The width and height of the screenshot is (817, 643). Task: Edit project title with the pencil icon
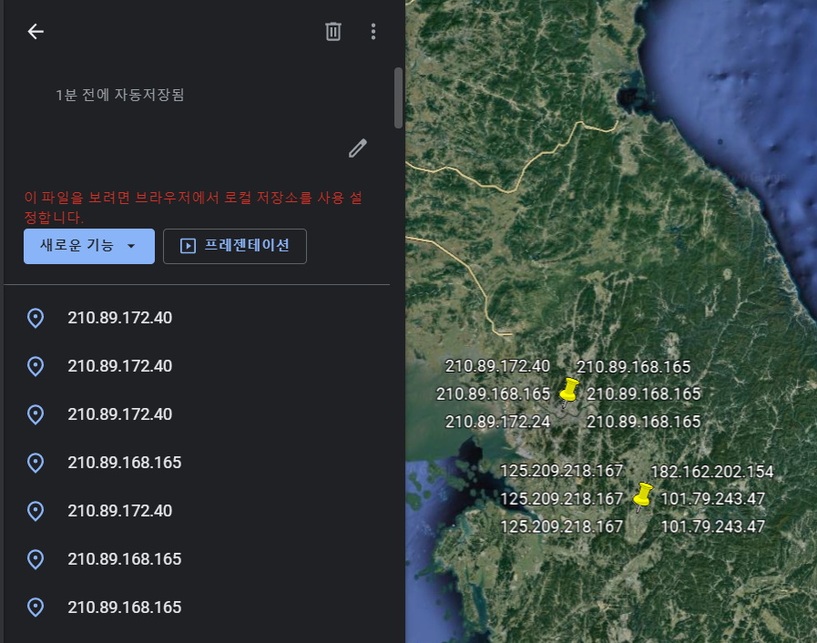[x=357, y=148]
